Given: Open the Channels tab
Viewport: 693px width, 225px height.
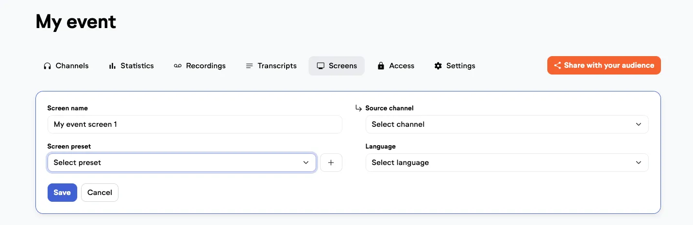Looking at the screenshot, I should click(66, 66).
